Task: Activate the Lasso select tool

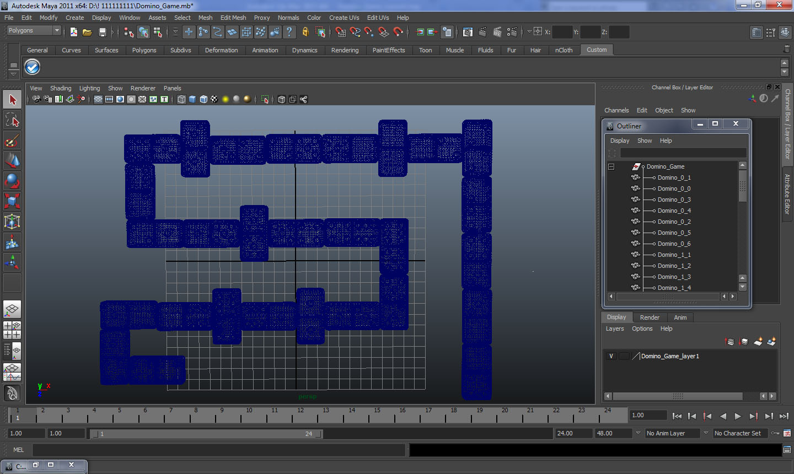Action: (x=13, y=120)
